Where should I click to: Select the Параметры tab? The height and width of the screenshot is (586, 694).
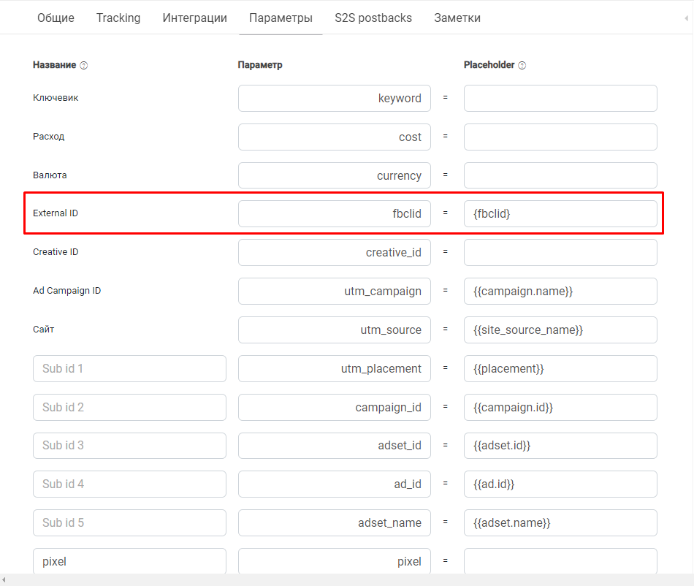(x=281, y=18)
